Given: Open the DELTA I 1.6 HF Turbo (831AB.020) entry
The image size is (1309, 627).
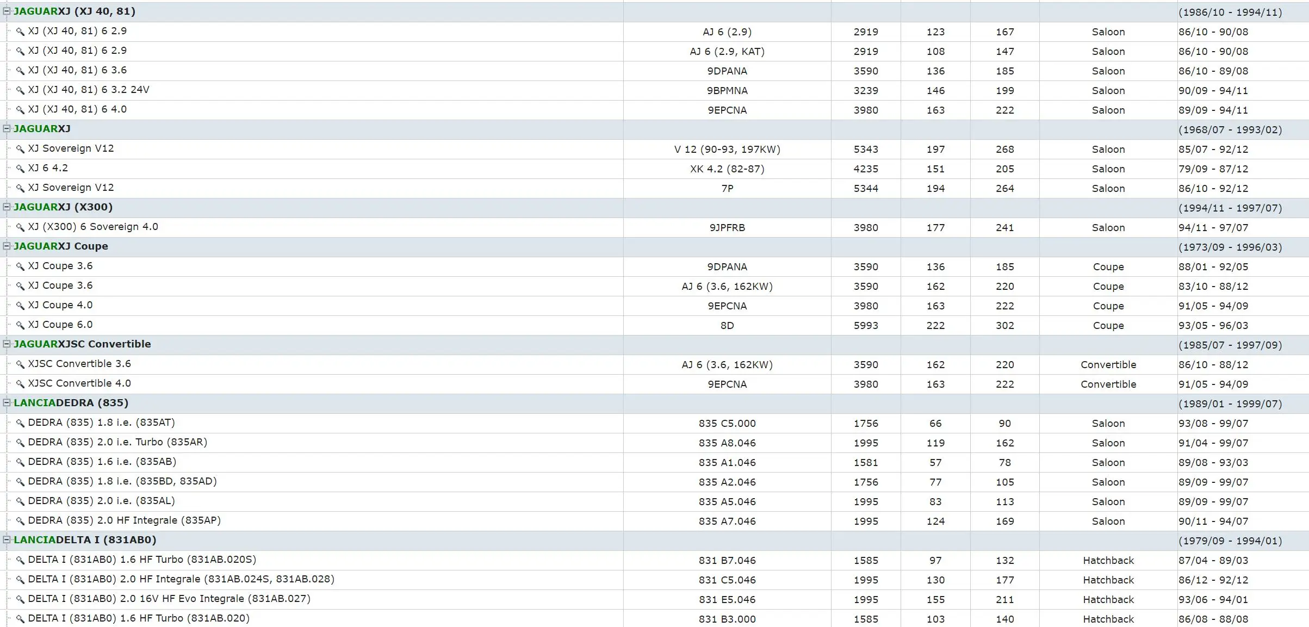Looking at the screenshot, I should 139,618.
